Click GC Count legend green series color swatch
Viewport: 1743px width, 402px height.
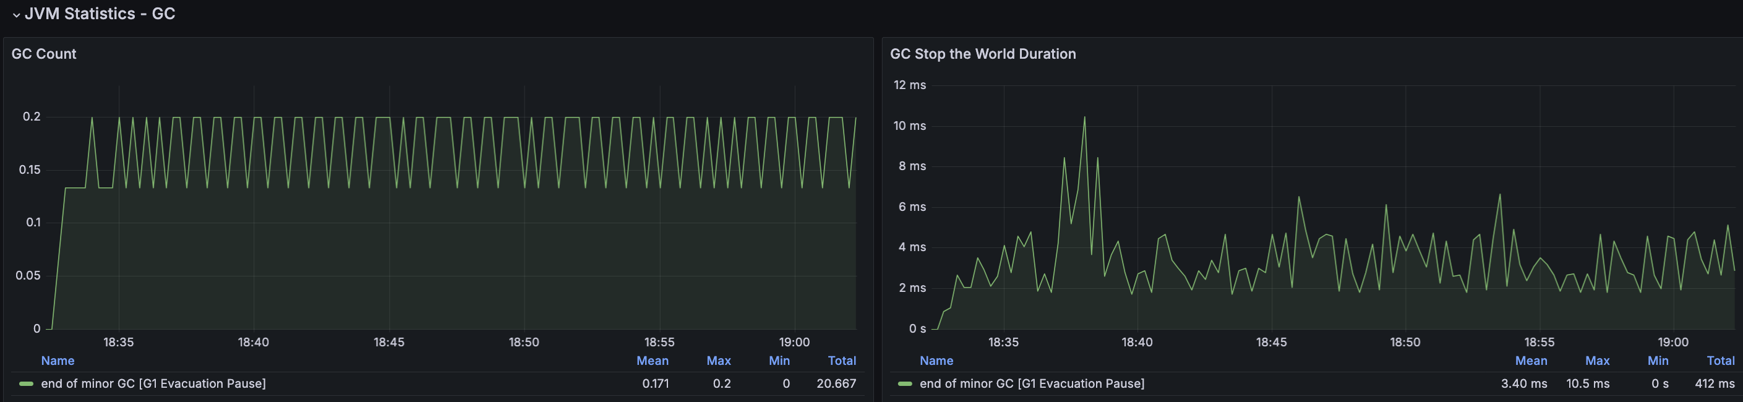pos(27,383)
